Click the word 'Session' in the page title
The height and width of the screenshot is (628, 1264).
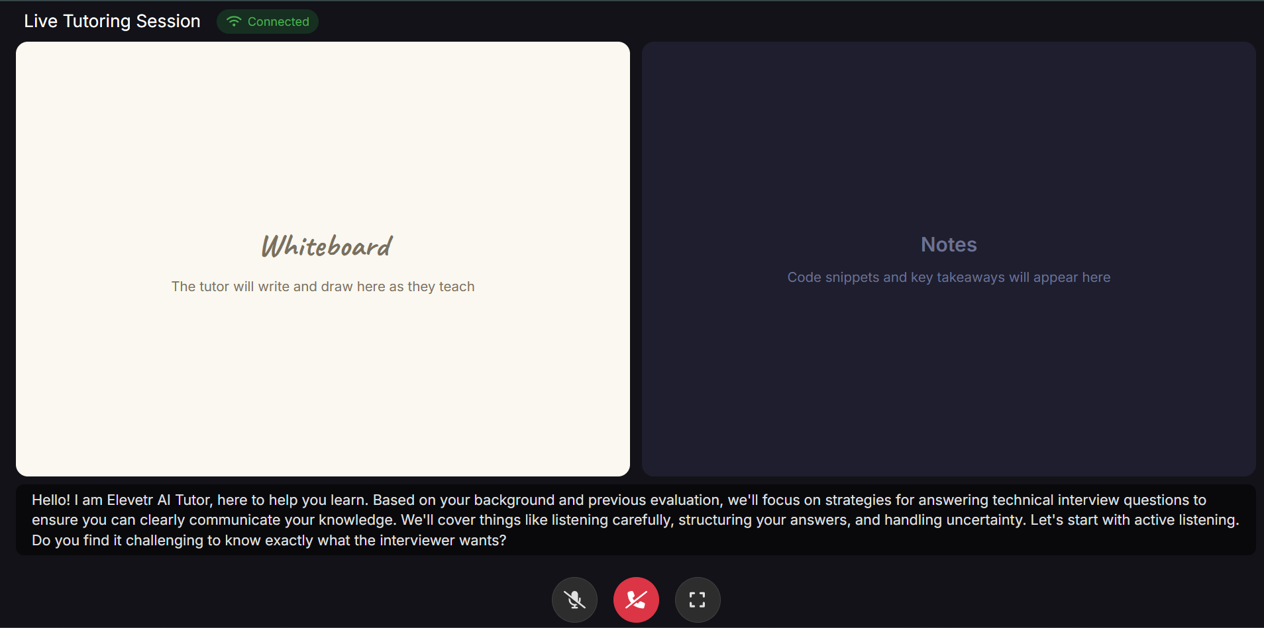tap(168, 21)
